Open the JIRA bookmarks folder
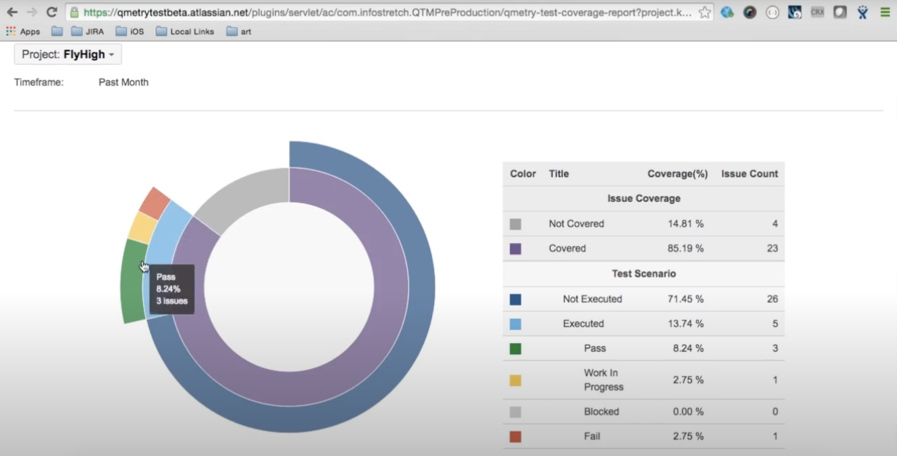Viewport: 897px width, 456px height. coord(88,31)
